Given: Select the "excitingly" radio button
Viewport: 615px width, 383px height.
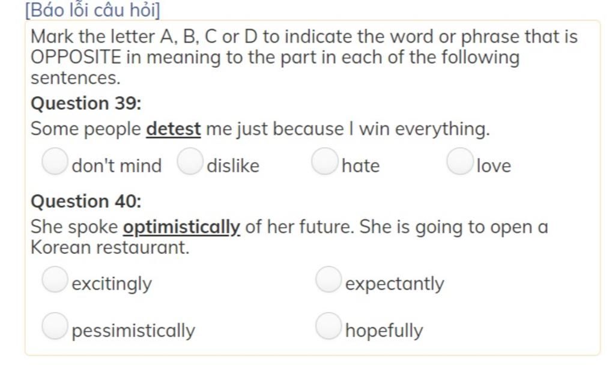Looking at the screenshot, I should click(55, 280).
